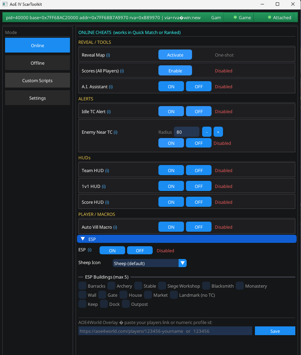The width and height of the screenshot is (301, 355).
Task: Enable the Monastery checkbox under ESP Buildings
Action: tap(239, 286)
